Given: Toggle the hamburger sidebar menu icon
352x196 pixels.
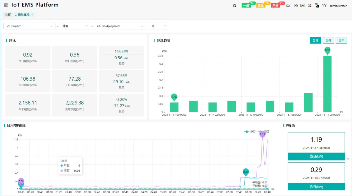Looking at the screenshot, I should (6, 5).
